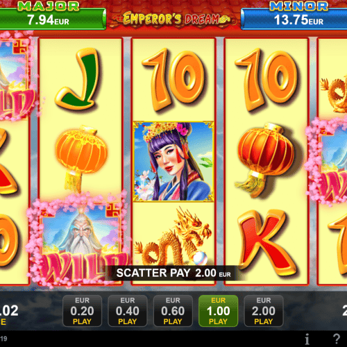Click the princess portrait symbol
347x347 pixels.
tap(173, 161)
